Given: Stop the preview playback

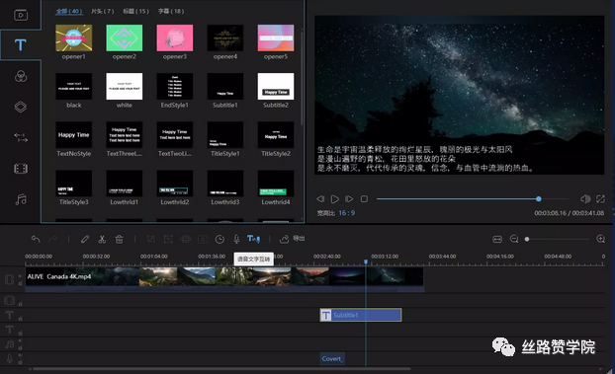Looking at the screenshot, I should point(364,199).
